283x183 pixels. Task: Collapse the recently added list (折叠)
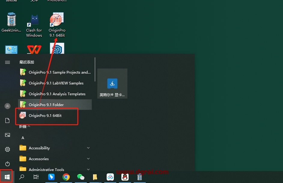25,127
